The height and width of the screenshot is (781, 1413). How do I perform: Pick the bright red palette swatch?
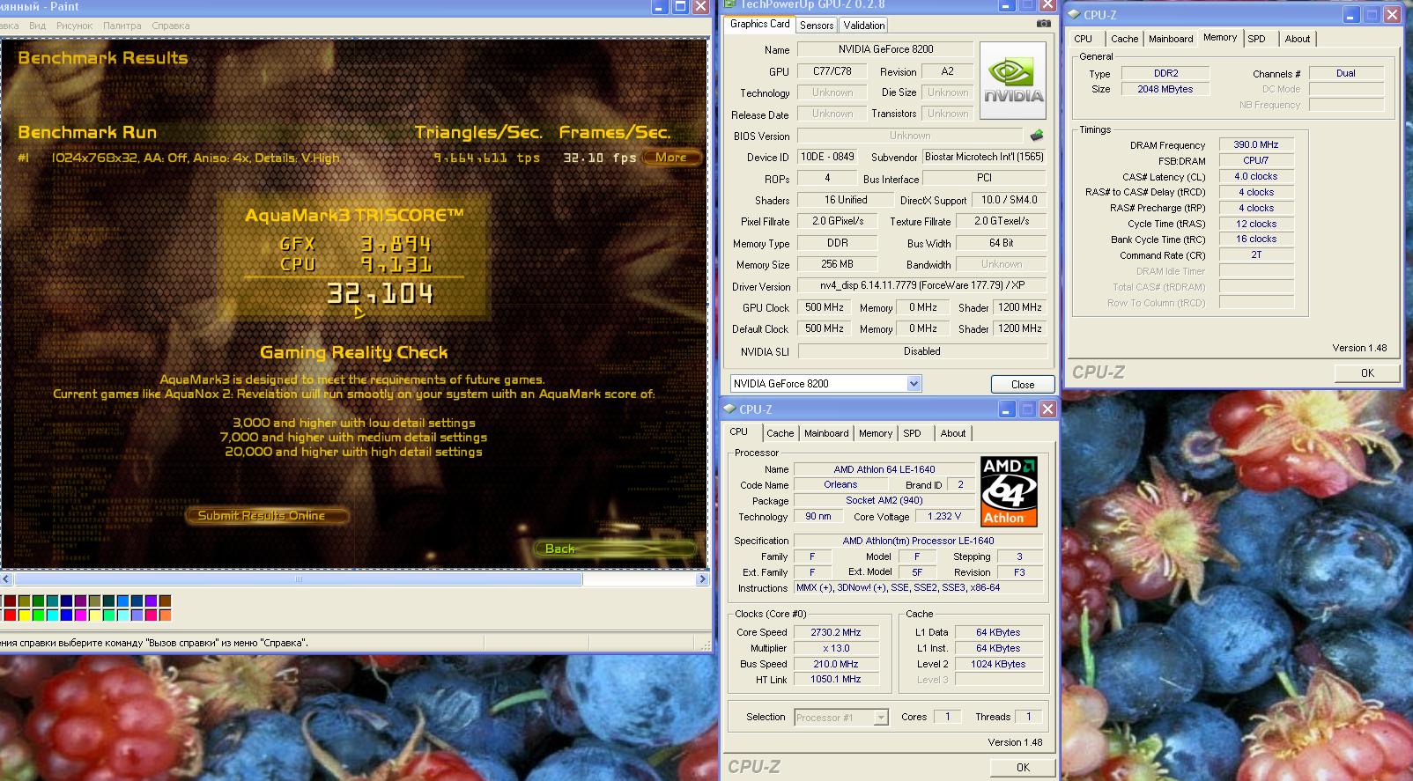point(10,615)
